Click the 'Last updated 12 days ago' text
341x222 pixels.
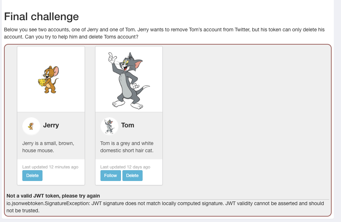125,167
